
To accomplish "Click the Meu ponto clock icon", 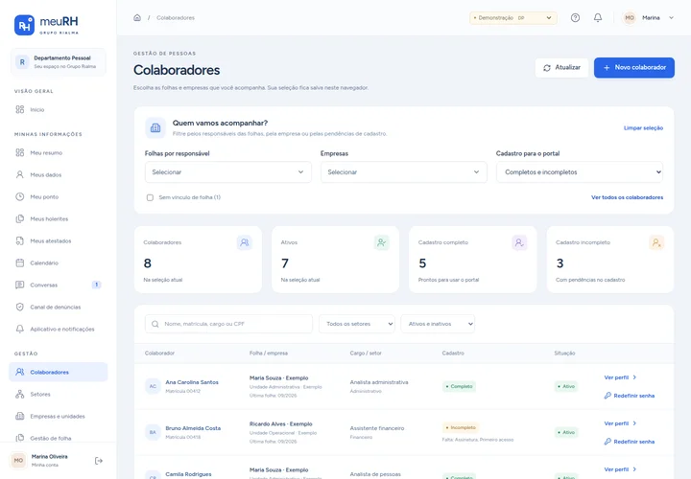I will click(20, 196).
